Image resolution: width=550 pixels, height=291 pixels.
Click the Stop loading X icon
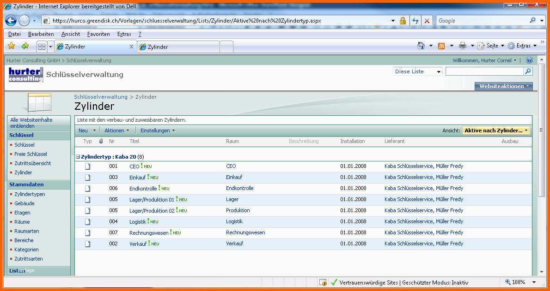(x=427, y=21)
